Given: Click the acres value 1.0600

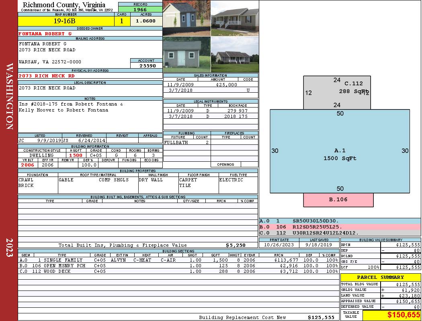Looking at the screenshot, I should pos(145,21).
